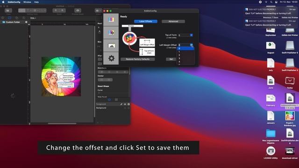This screenshot has width=299, height=168.
Task: Select the rainbow pop-art label on canvas
Action: pos(61,77)
